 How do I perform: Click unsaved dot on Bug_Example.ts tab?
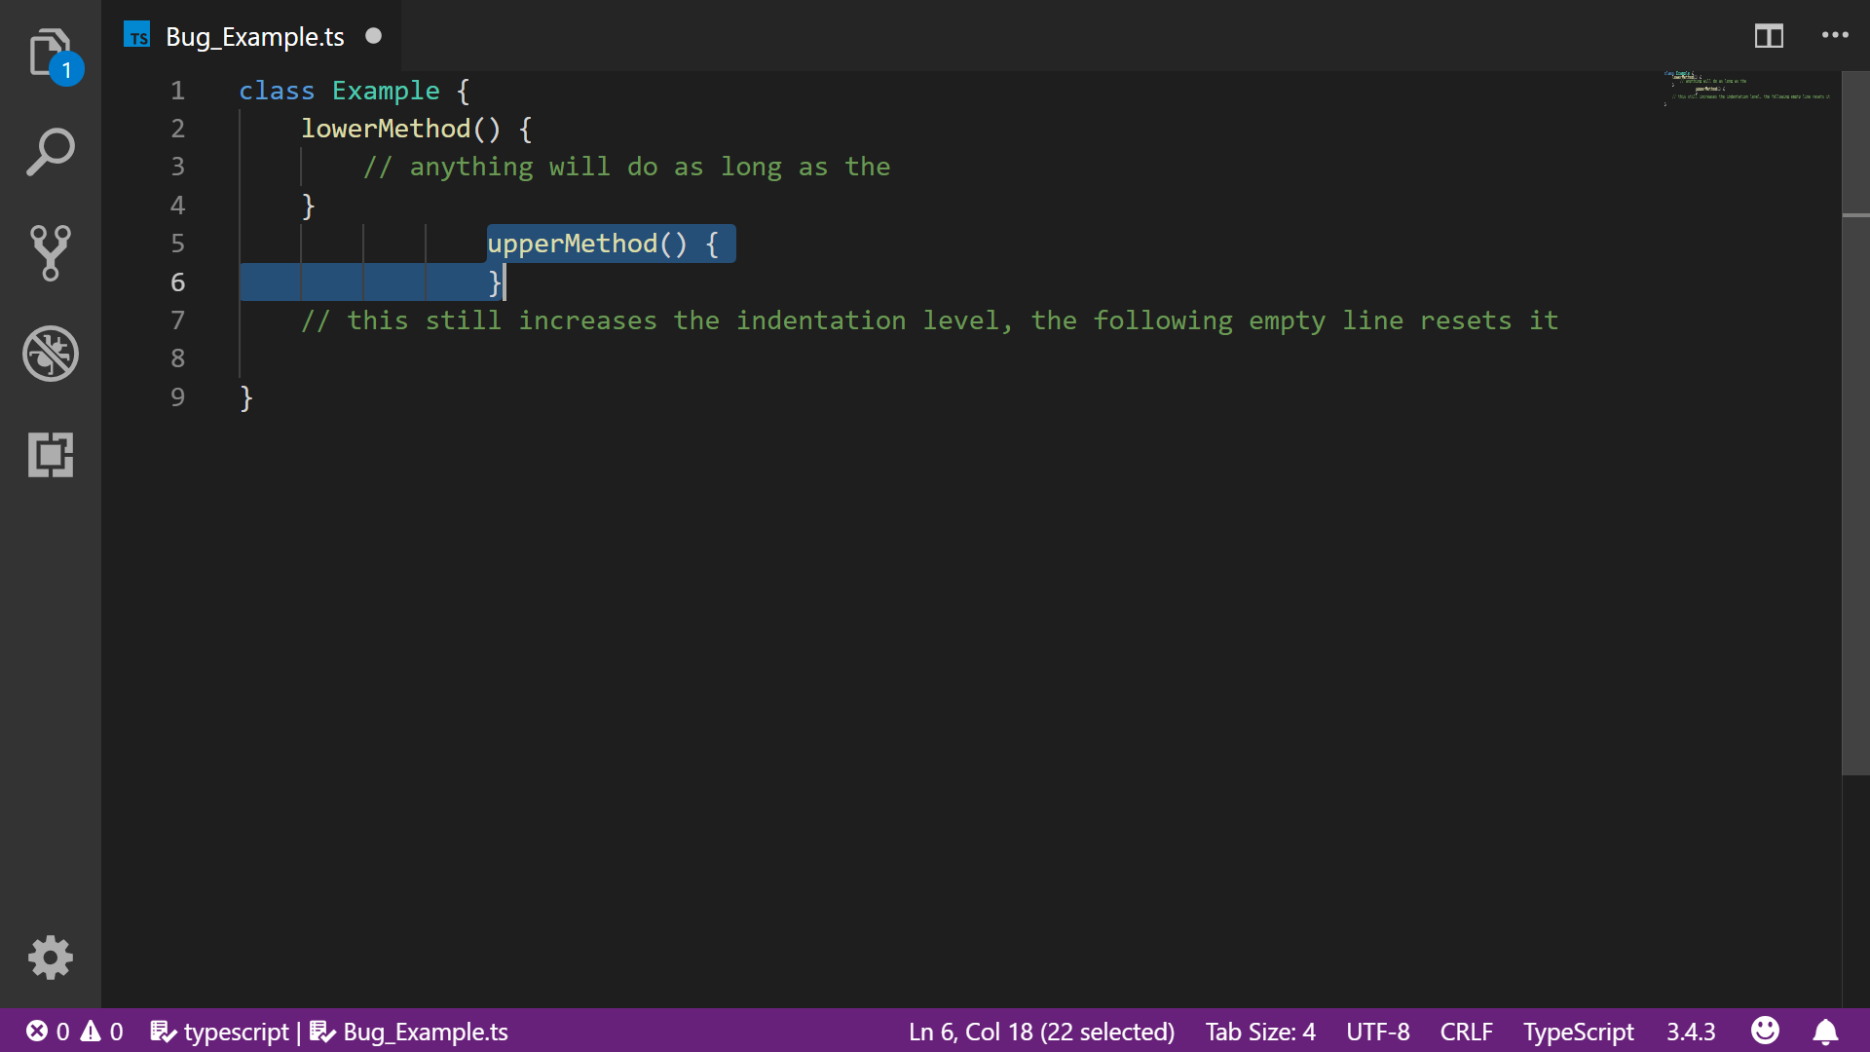(x=373, y=36)
